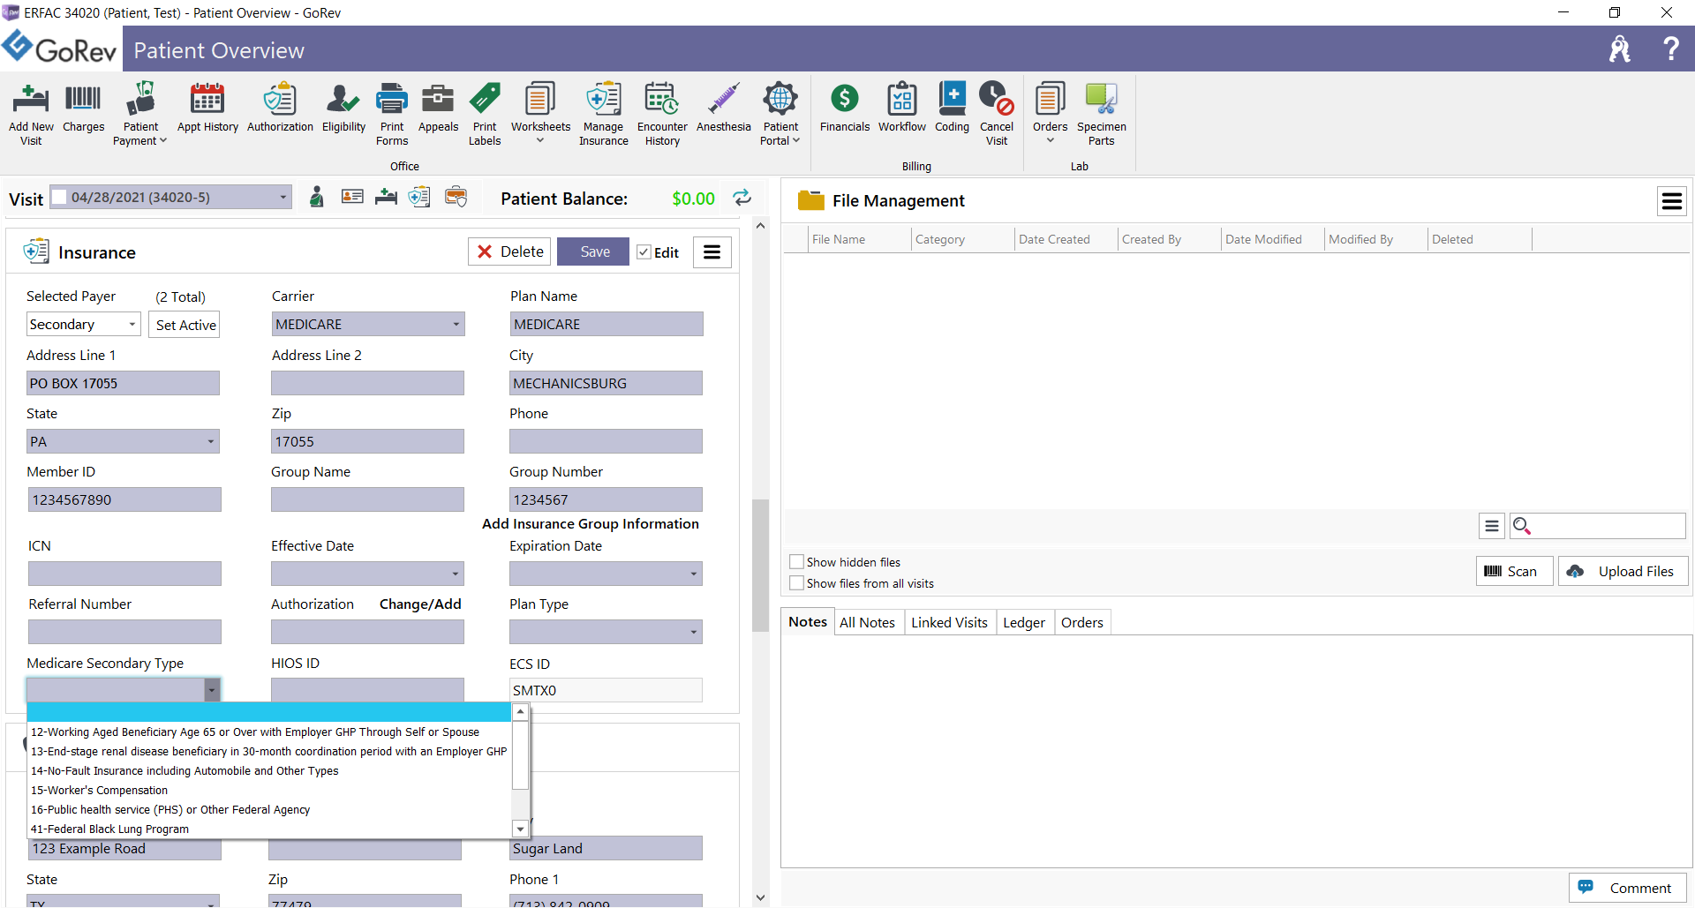This screenshot has width=1695, height=908.
Task: Open the Selected Payer Secondary dropdown
Action: (132, 325)
